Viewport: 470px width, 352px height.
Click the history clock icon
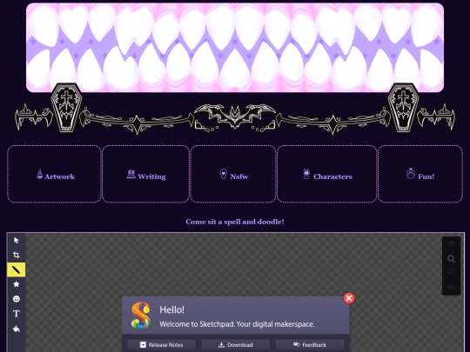click(x=451, y=273)
